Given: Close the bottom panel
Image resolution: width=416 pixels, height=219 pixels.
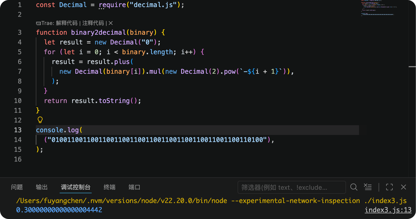Looking at the screenshot, I should [x=404, y=187].
